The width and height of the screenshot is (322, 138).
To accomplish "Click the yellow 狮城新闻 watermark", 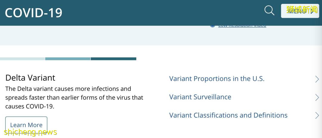I will tap(301, 10).
